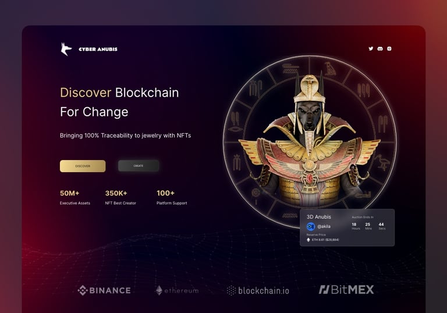The height and width of the screenshot is (313, 447).
Task: Click the CYBER ANUBIS brand text
Action: click(x=98, y=49)
